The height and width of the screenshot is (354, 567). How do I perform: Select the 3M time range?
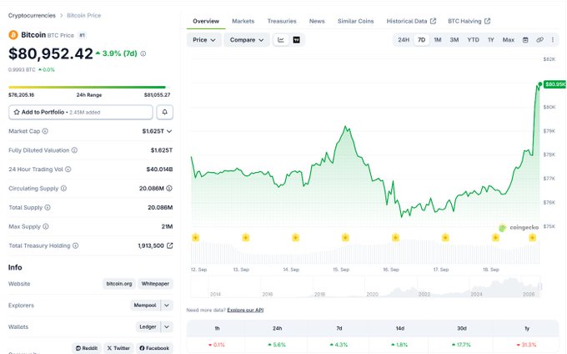(x=454, y=40)
